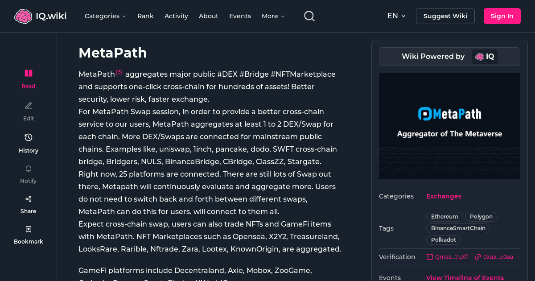Viewport: 535px width, 281px height.
Task: Toggle the Ethereum tag
Action: (444, 216)
